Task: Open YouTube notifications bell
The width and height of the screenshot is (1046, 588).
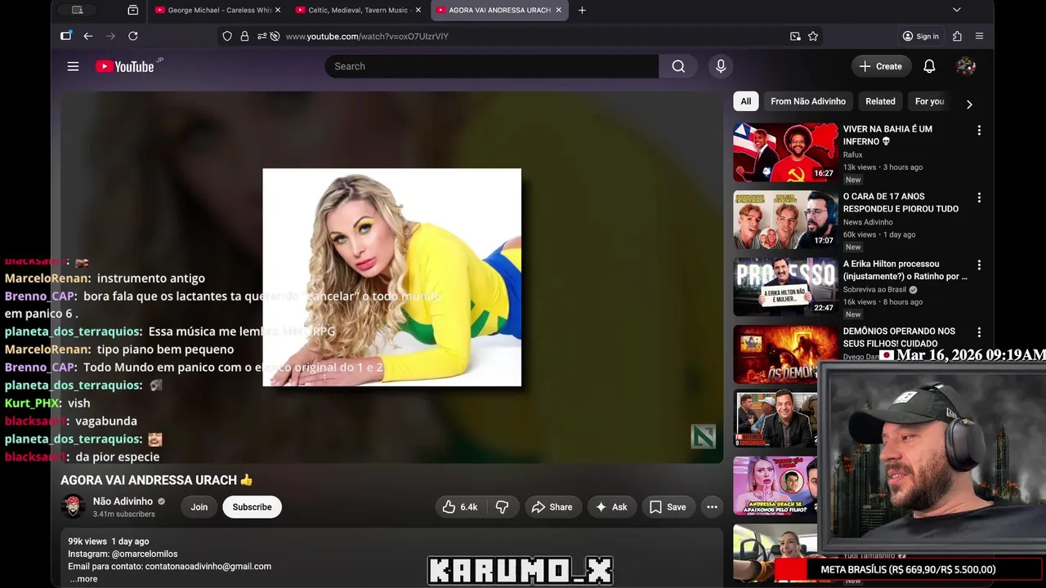Action: [x=929, y=66]
